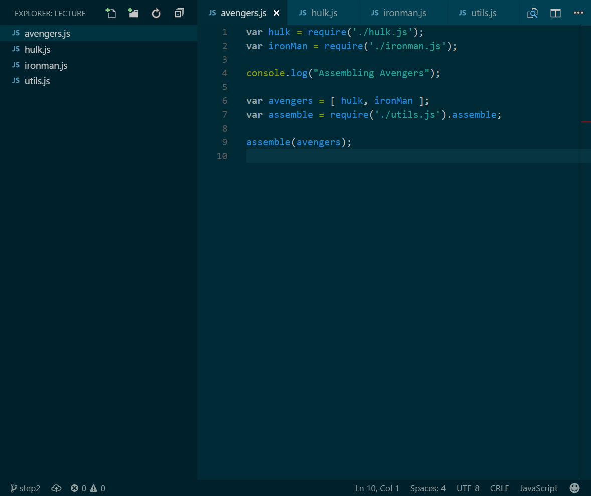Viewport: 591px width, 496px height.
Task: Open the errors count in status bar
Action: click(78, 488)
